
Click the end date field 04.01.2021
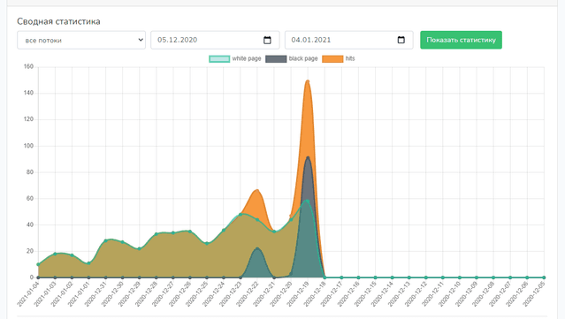348,40
